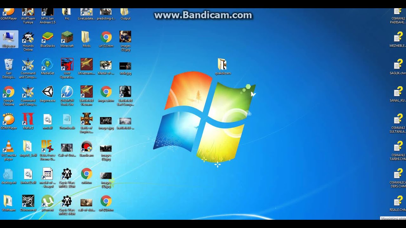Open the Bandicam shortcut
This screenshot has height=228, width=406.
click(87, 149)
